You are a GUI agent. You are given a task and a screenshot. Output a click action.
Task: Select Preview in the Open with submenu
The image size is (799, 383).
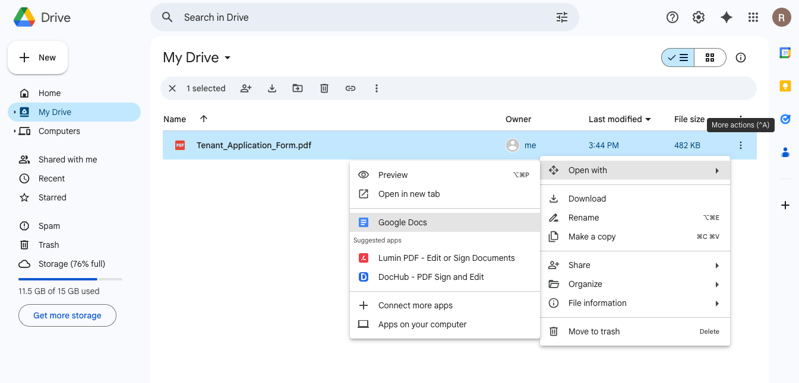[445, 175]
